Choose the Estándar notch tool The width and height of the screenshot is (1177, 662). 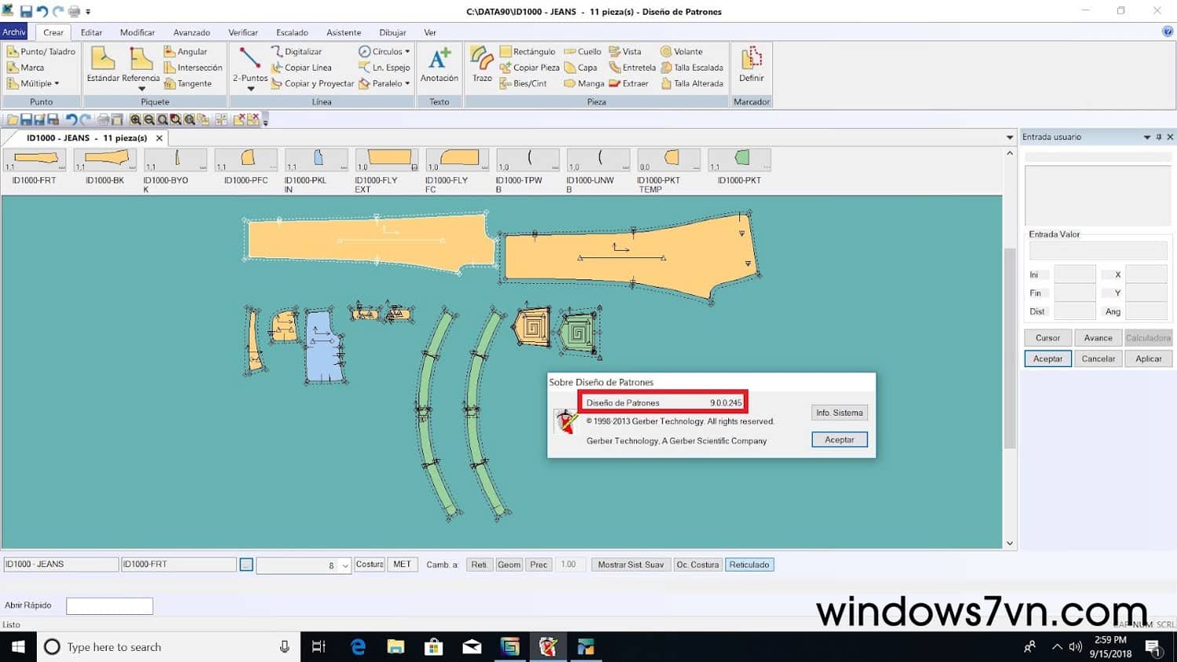click(103, 64)
